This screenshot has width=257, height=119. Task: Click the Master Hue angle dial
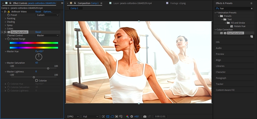tap(39, 57)
